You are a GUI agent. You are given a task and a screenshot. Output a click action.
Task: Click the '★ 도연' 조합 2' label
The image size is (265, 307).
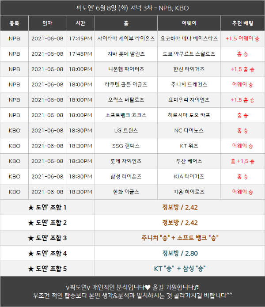click(x=47, y=223)
